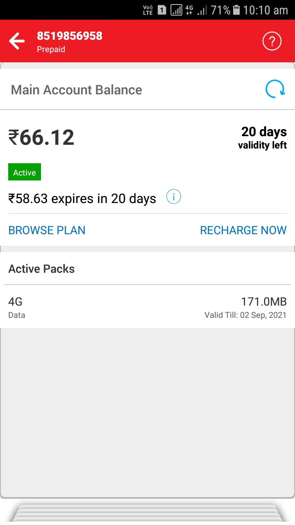Tap info icon beside expiry text

174,197
